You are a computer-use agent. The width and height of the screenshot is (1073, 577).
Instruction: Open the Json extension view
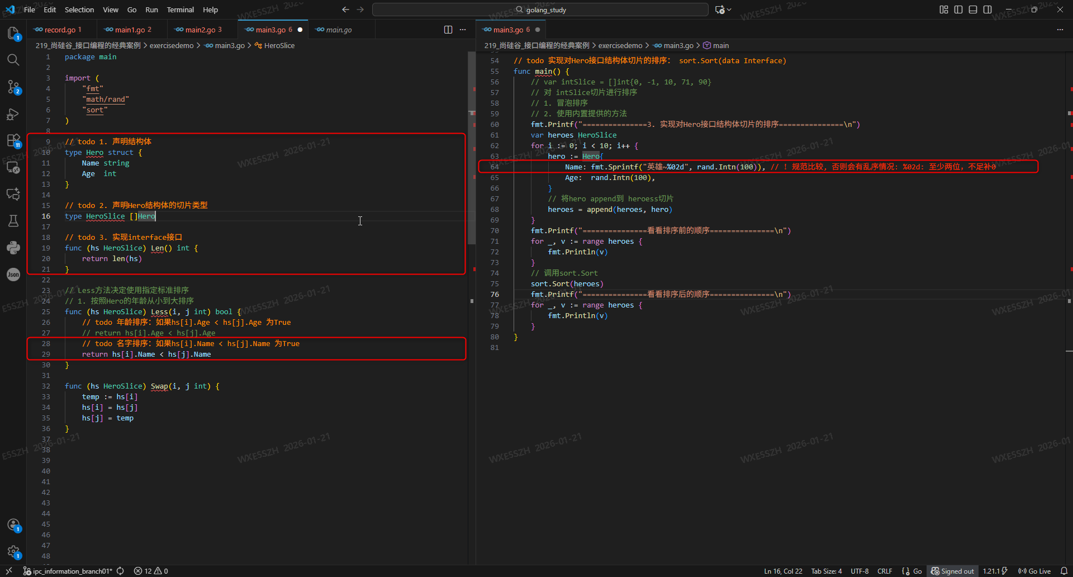(x=13, y=275)
